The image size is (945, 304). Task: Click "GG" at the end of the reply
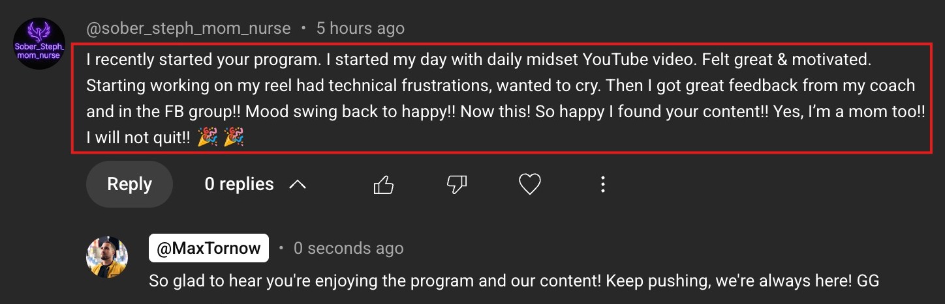(x=869, y=281)
